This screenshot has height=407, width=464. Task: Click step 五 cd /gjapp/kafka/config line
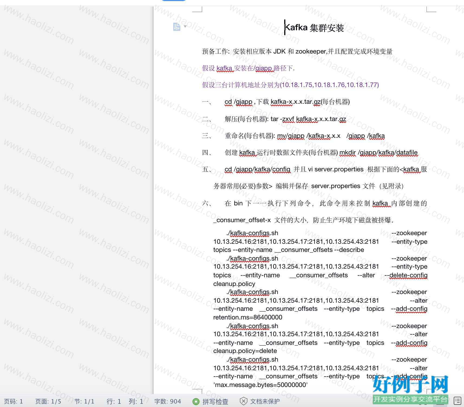click(315, 169)
